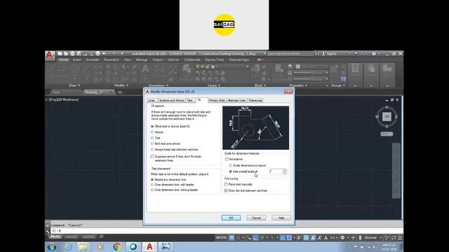The image size is (449, 252).
Task: Switch to the Tolerances tab
Action: click(255, 100)
